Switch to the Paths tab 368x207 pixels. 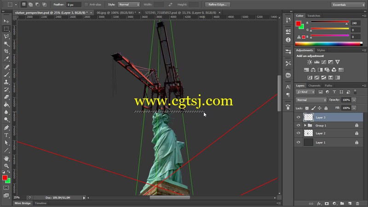328,86
